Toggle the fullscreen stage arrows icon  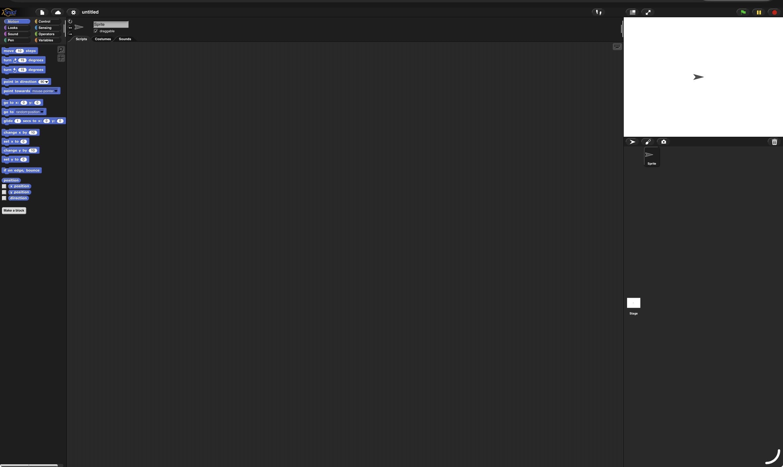point(648,12)
